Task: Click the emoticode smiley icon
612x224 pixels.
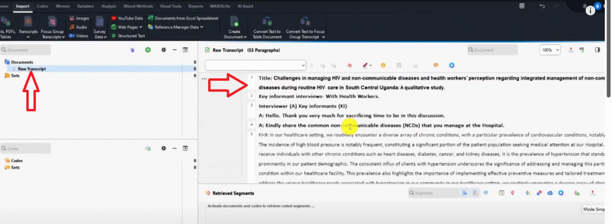Action: pyautogui.click(x=383, y=65)
